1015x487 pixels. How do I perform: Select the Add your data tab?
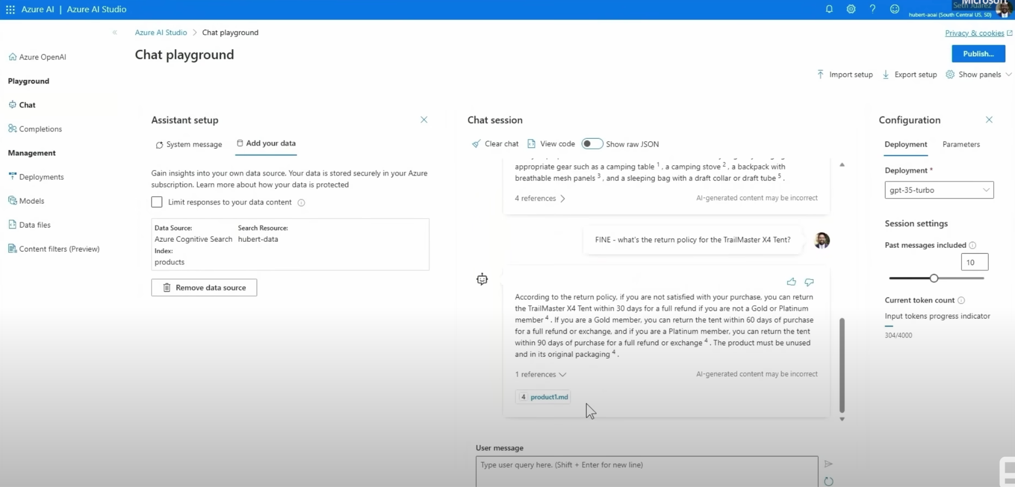(266, 143)
